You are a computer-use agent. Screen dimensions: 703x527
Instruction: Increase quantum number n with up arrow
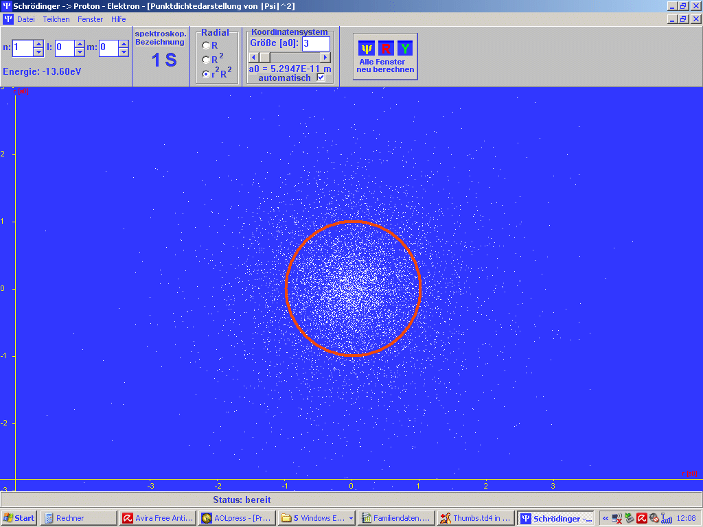click(x=38, y=44)
